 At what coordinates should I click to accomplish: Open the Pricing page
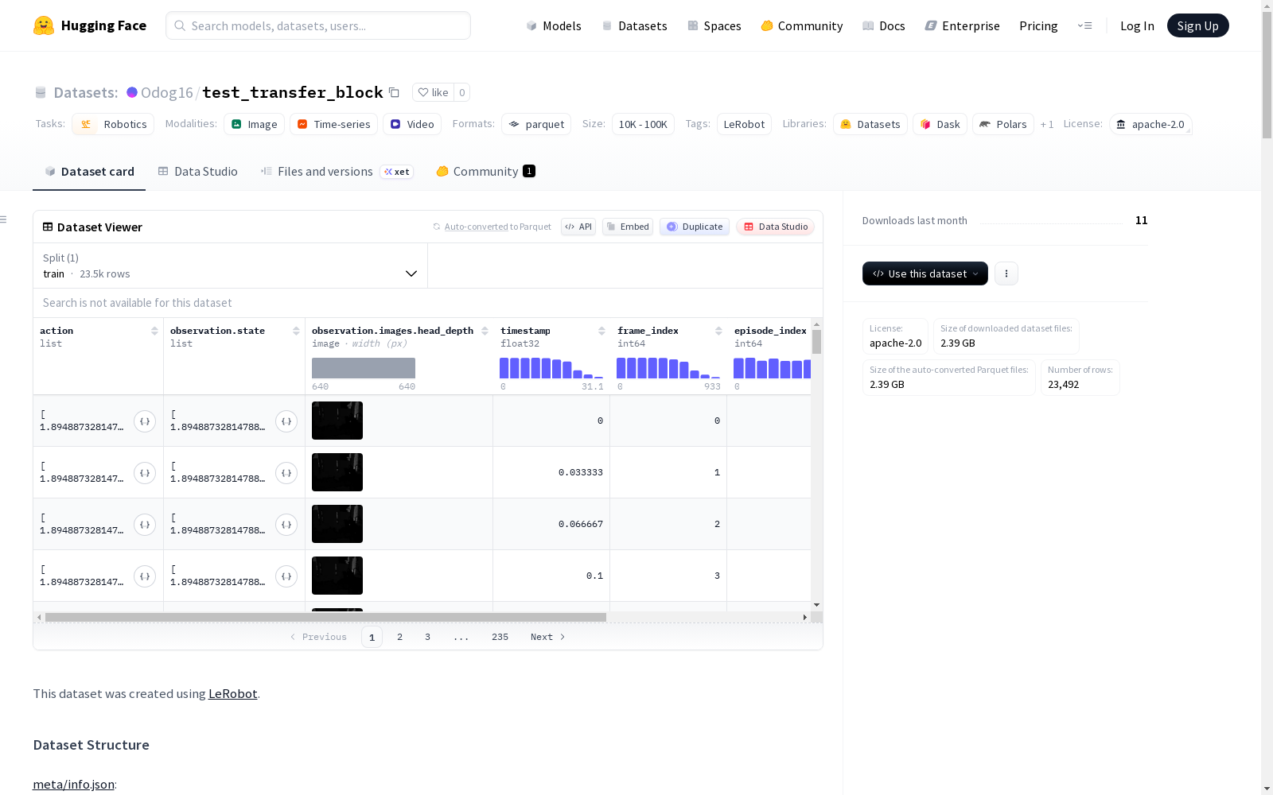coord(1038,25)
